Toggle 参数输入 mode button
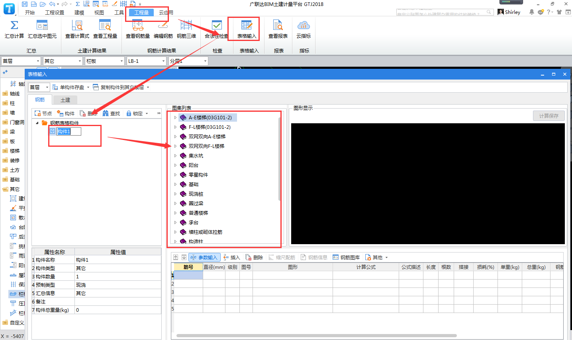This screenshot has width=572, height=340. pyautogui.click(x=204, y=257)
